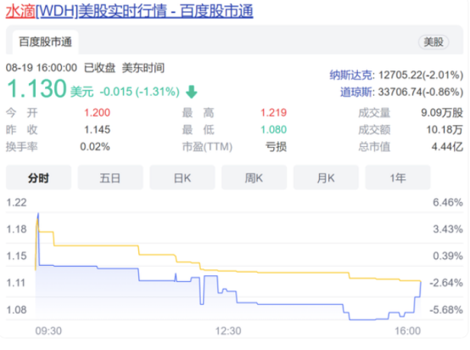Click the green down-arrow price change icon
The width and height of the screenshot is (470, 350).
[x=191, y=92]
